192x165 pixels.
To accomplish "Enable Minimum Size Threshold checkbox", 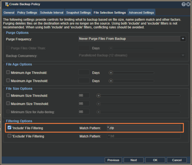I will (8, 95).
